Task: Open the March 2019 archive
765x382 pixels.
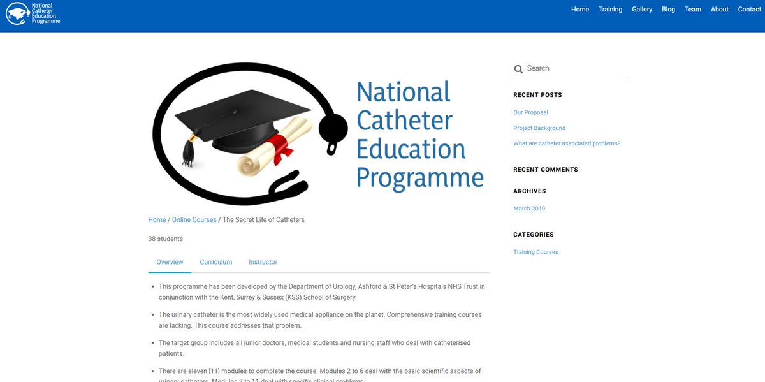Action: [x=529, y=209]
